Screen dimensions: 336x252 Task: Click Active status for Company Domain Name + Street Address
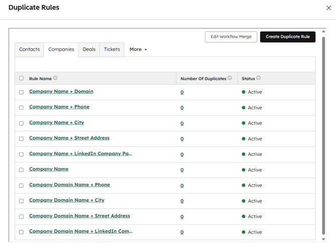point(252,216)
